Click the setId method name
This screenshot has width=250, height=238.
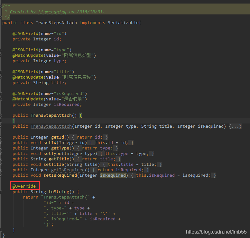50,143
